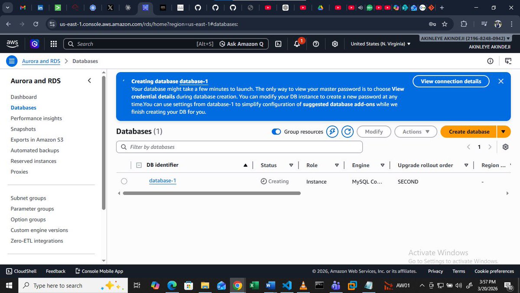Viewport: 520px width, 293px height.
Task: Open database-1 link in the banner
Action: click(x=194, y=81)
